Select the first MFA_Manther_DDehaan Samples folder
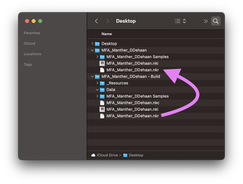This screenshot has width=243, height=184. tap(137, 57)
